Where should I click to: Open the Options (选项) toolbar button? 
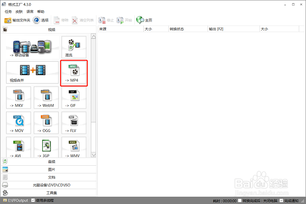(41, 20)
